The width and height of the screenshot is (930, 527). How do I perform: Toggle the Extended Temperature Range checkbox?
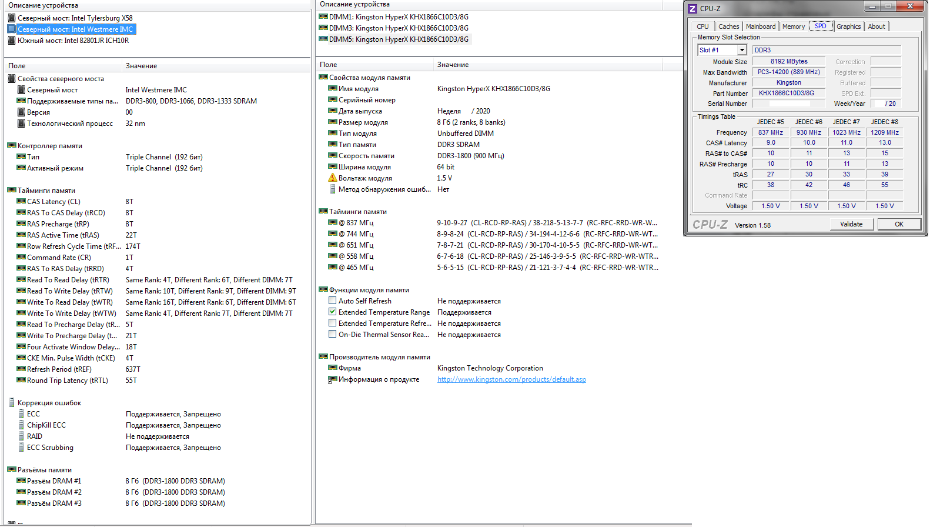click(x=333, y=312)
